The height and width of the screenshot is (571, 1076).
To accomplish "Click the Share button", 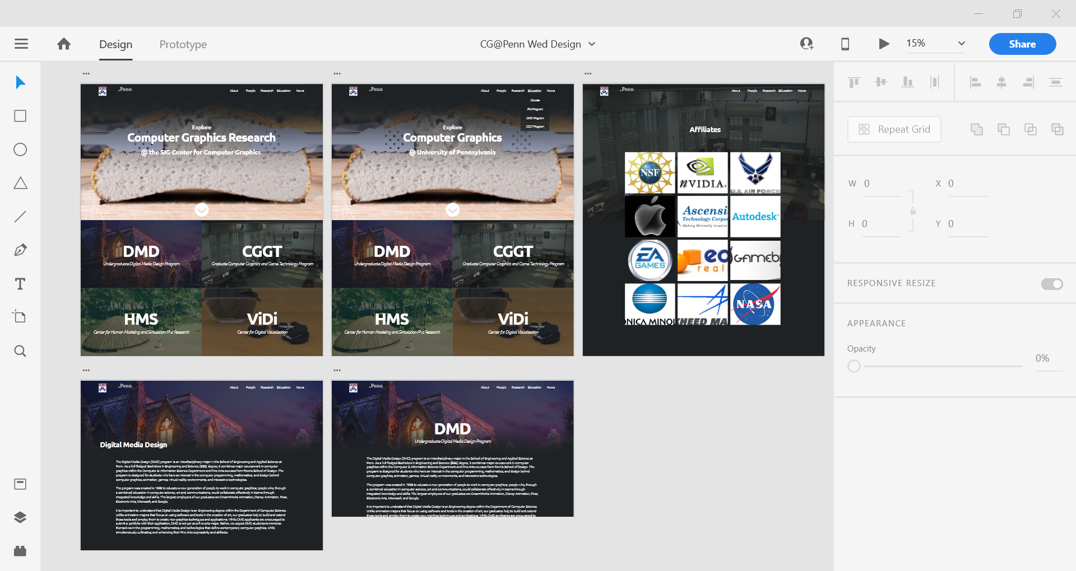I will coord(1022,44).
